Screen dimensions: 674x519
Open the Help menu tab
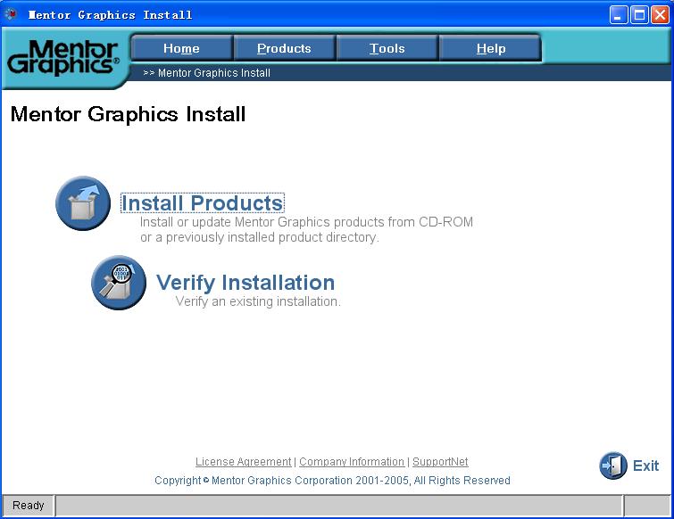point(491,48)
